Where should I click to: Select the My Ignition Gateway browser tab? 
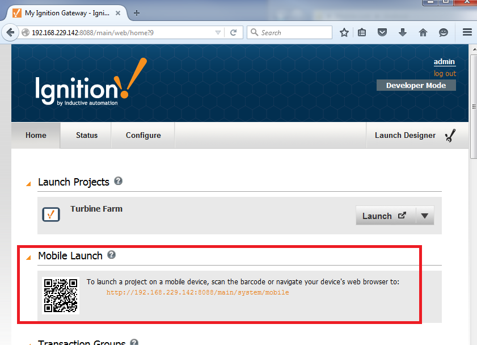(x=66, y=13)
